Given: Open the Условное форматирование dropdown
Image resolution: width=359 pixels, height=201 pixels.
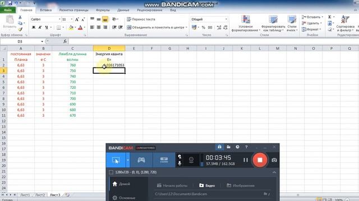Looking at the screenshot, I should pos(246,23).
